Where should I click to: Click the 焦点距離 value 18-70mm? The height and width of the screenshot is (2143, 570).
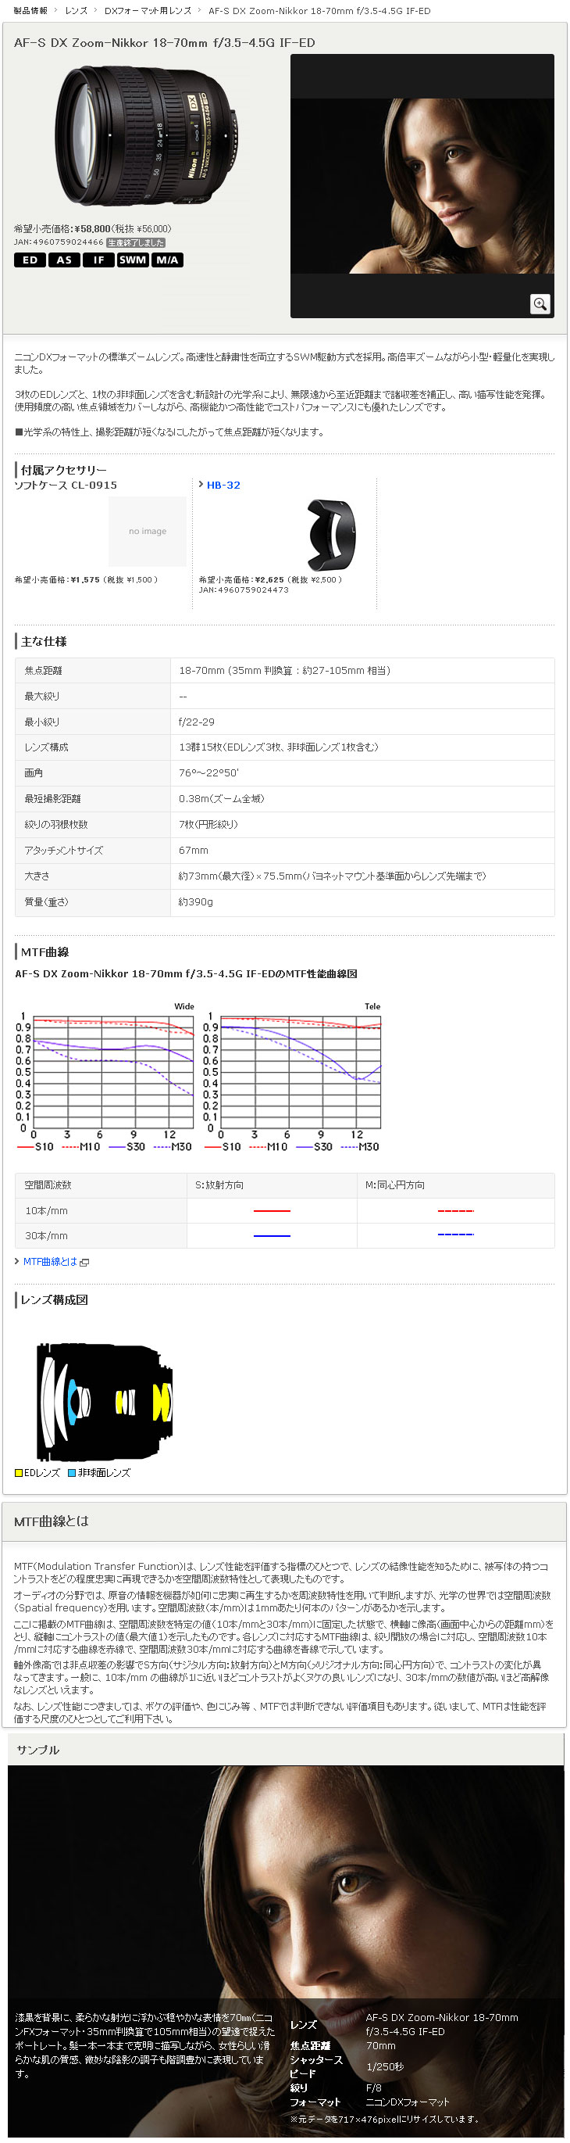click(284, 671)
